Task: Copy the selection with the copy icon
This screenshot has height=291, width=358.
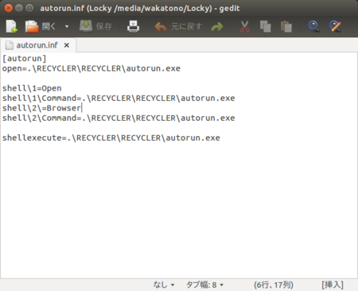Action: [265, 26]
